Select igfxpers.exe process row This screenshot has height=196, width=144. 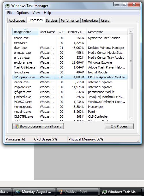pyautogui.click(x=70, y=92)
